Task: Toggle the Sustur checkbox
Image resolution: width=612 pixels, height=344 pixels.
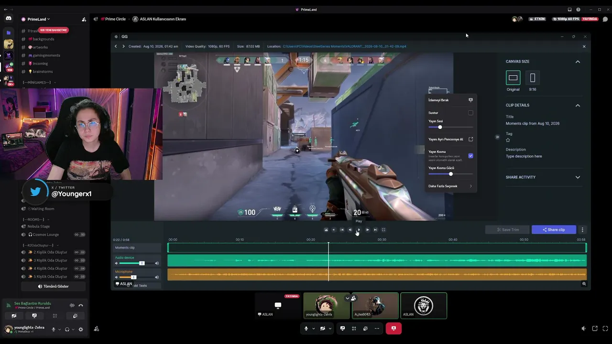Action: [x=470, y=113]
